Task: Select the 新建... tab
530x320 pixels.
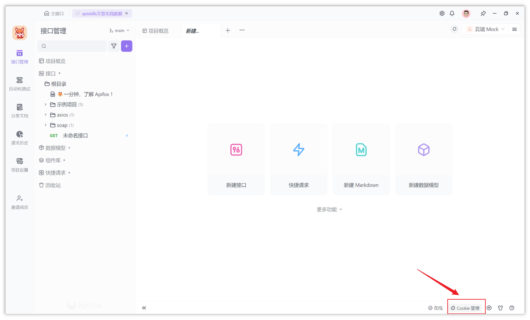Action: coord(201,31)
